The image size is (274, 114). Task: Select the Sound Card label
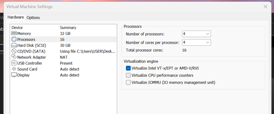[x=27, y=69]
